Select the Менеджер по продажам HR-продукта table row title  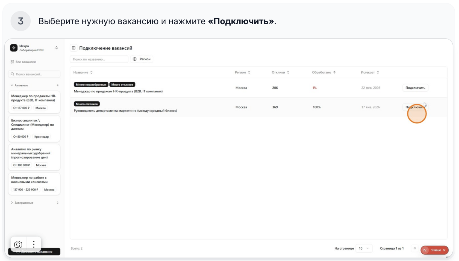pos(118,91)
